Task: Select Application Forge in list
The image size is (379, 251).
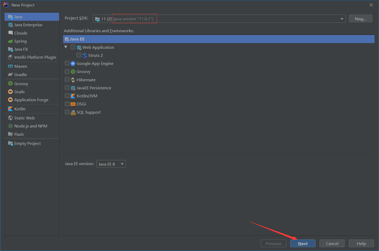Action: coord(32,100)
